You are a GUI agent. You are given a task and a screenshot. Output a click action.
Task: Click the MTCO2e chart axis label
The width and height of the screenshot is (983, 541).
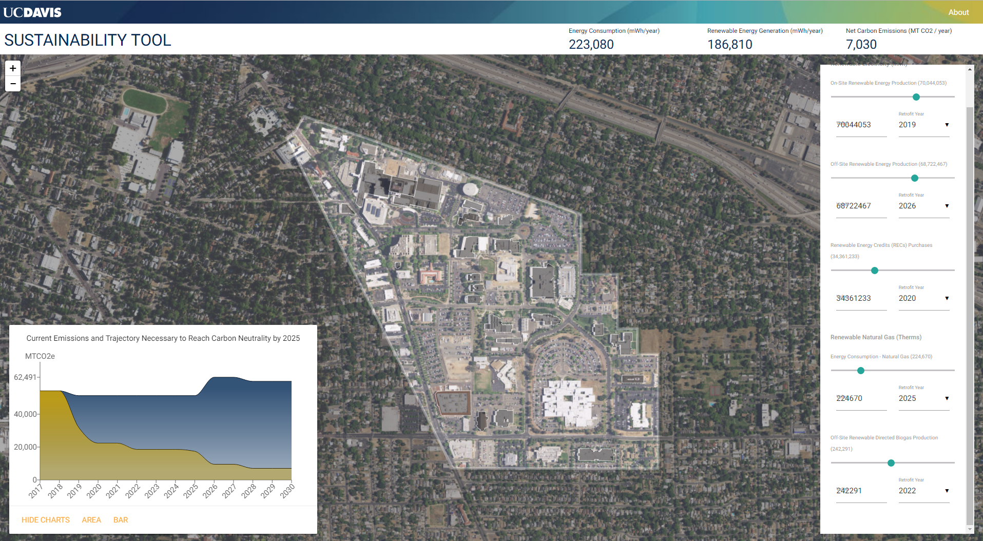pyautogui.click(x=40, y=356)
